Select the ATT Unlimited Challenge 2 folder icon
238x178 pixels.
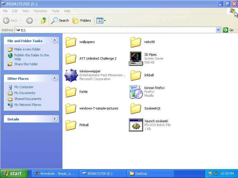(71, 59)
